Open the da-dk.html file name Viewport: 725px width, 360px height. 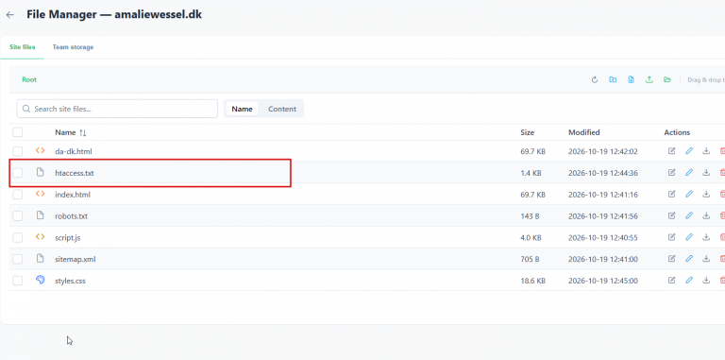[75, 151]
